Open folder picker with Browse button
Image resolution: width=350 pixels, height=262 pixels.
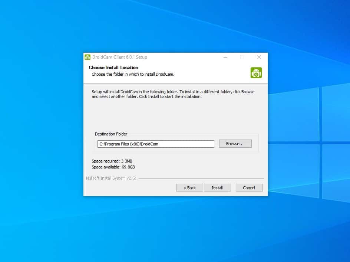point(235,144)
